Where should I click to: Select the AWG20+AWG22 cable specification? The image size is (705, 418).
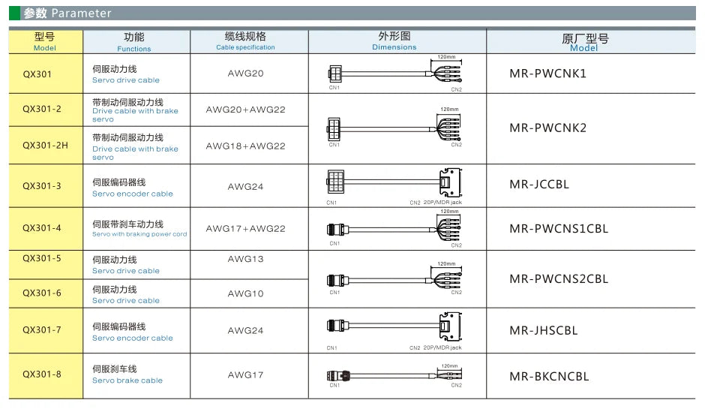click(245, 110)
